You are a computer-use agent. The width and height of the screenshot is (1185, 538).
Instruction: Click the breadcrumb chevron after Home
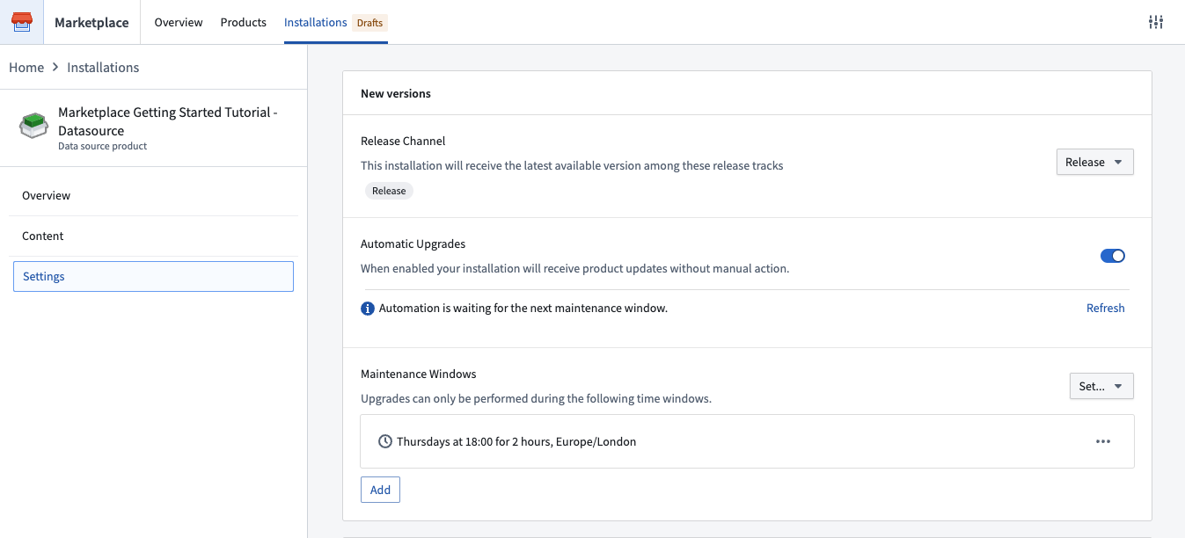(55, 68)
